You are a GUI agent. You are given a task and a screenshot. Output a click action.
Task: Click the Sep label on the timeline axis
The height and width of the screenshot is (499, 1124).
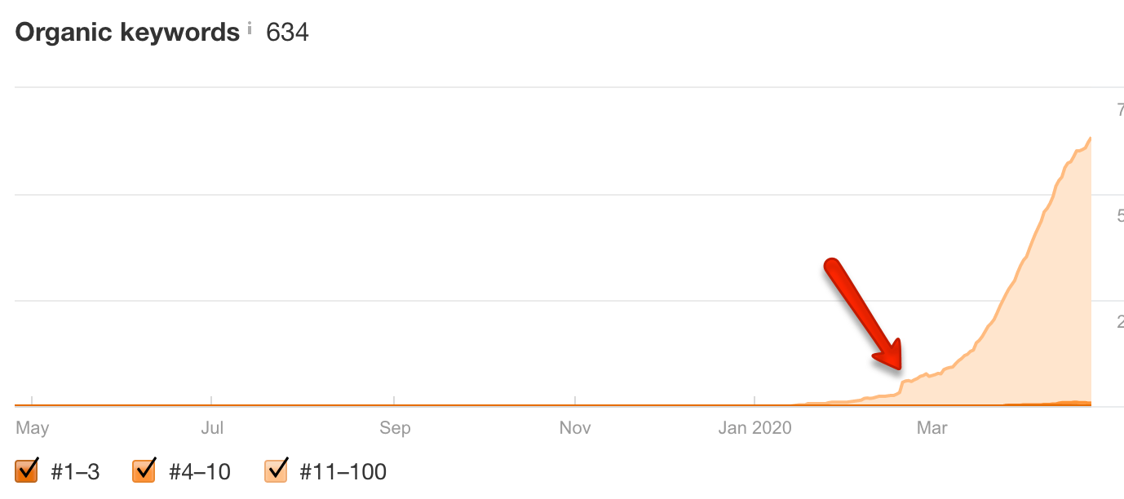tap(395, 428)
